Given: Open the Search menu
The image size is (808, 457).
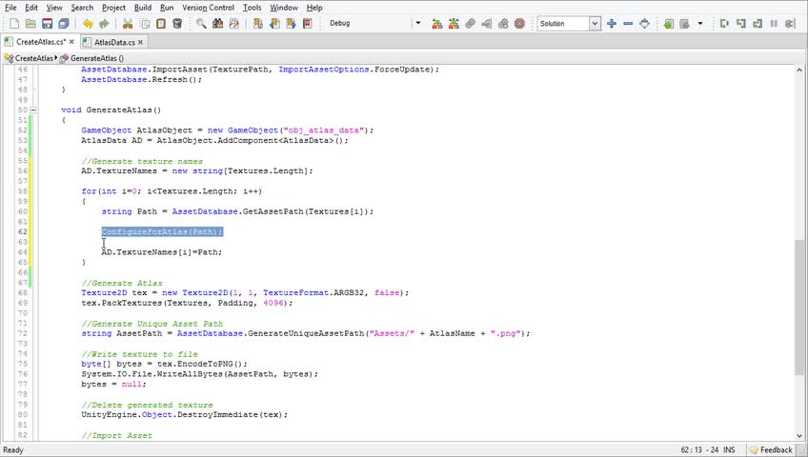Looking at the screenshot, I should point(82,8).
